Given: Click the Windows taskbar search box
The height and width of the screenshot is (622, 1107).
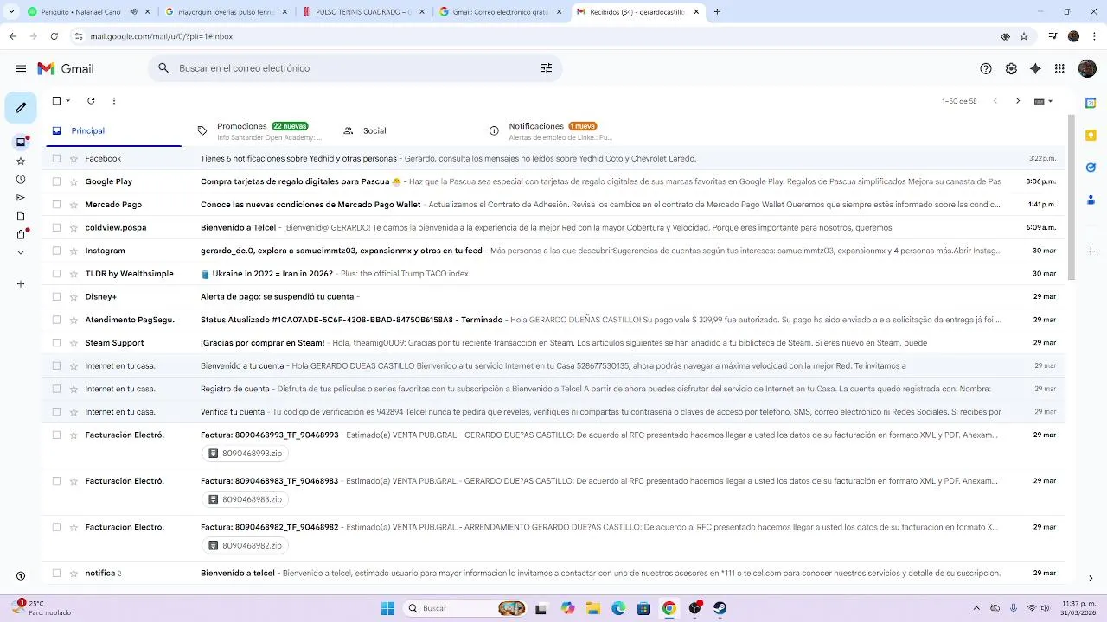Looking at the screenshot, I should (x=465, y=608).
